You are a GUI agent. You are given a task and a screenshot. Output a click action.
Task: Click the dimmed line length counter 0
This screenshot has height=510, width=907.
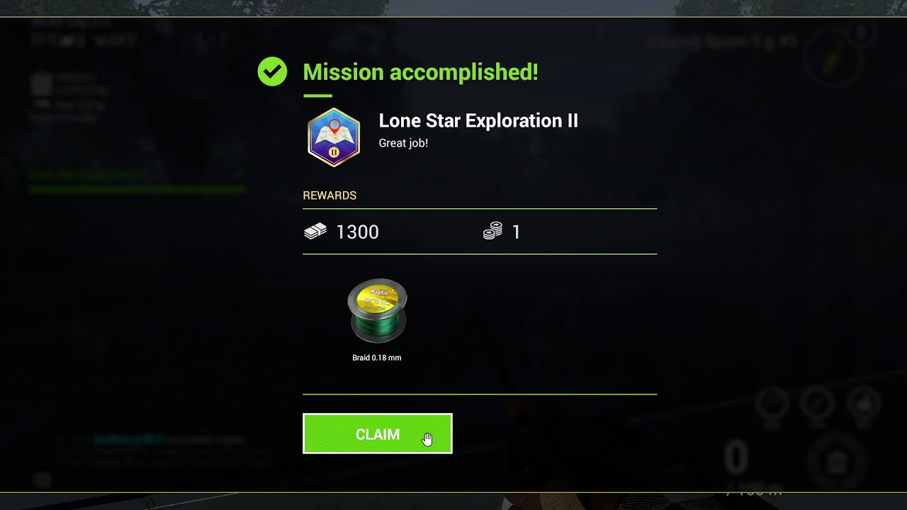click(736, 458)
